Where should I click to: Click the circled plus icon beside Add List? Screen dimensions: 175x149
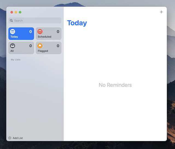coord(10,138)
